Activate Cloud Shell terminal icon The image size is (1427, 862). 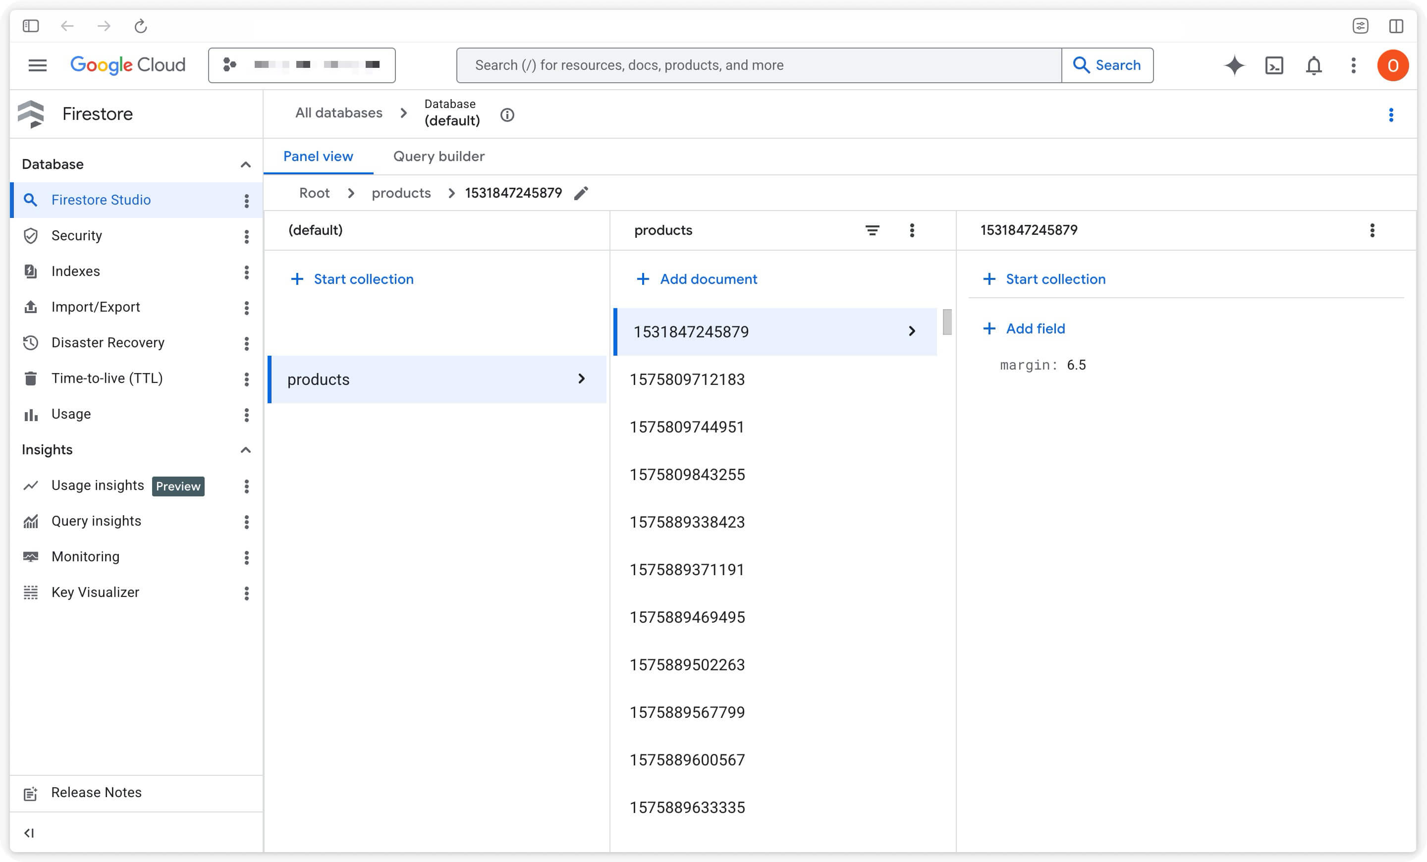coord(1274,65)
